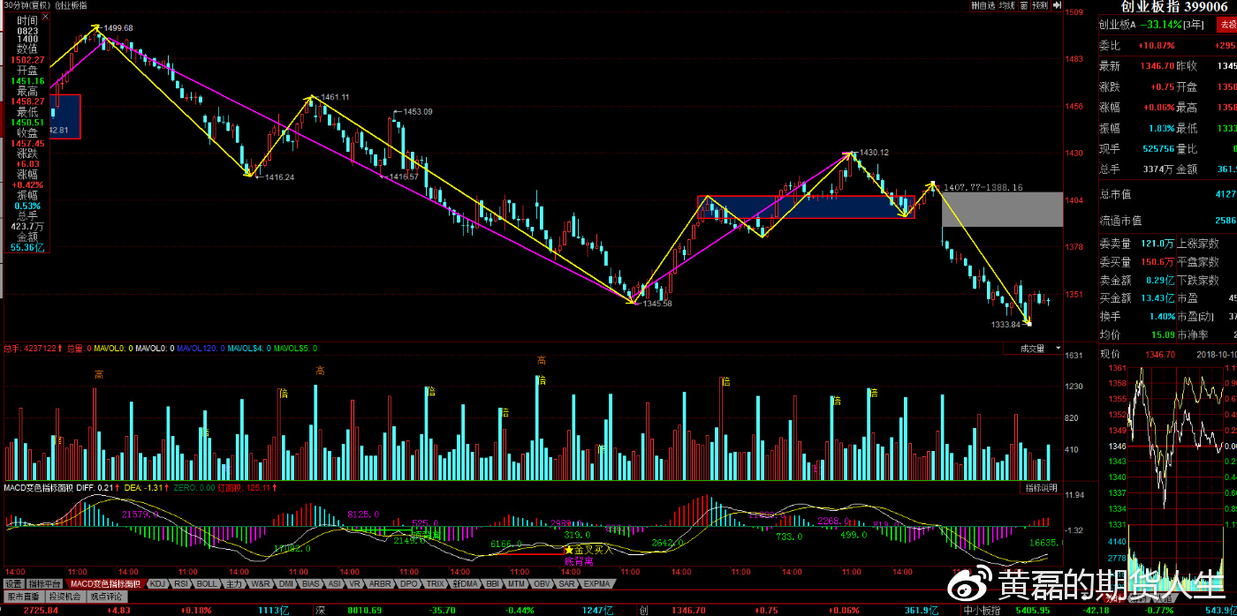Select the VR indicator tab
Image resolution: width=1237 pixels, height=616 pixels.
354,583
